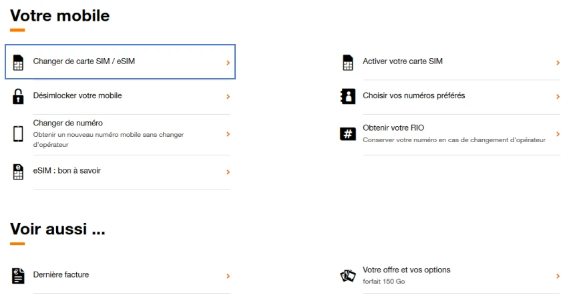Click the cards icon beside Votre offre et vos options
Image resolution: width=569 pixels, height=301 pixels.
(x=348, y=276)
